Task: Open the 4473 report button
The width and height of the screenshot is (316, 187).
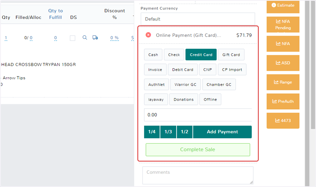Action: [x=283, y=121]
